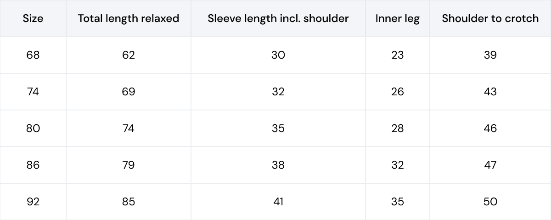Click shoulder to crotch value 47
551x220 pixels.
pyautogui.click(x=490, y=165)
